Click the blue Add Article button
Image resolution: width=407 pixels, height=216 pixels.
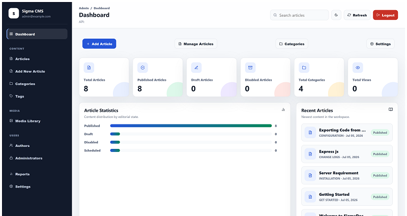pos(99,44)
